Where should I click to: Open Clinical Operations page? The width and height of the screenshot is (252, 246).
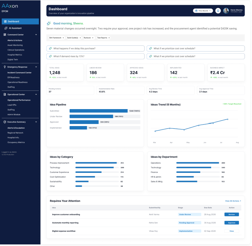coord(16,50)
